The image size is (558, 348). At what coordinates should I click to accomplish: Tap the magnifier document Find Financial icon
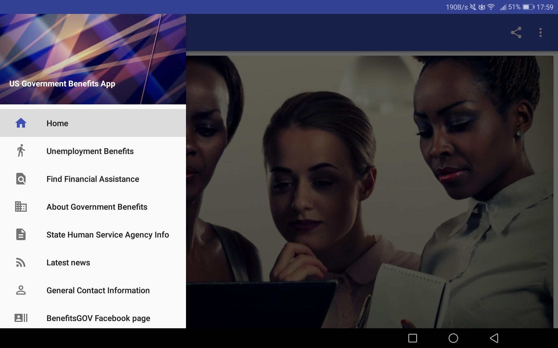(x=21, y=179)
